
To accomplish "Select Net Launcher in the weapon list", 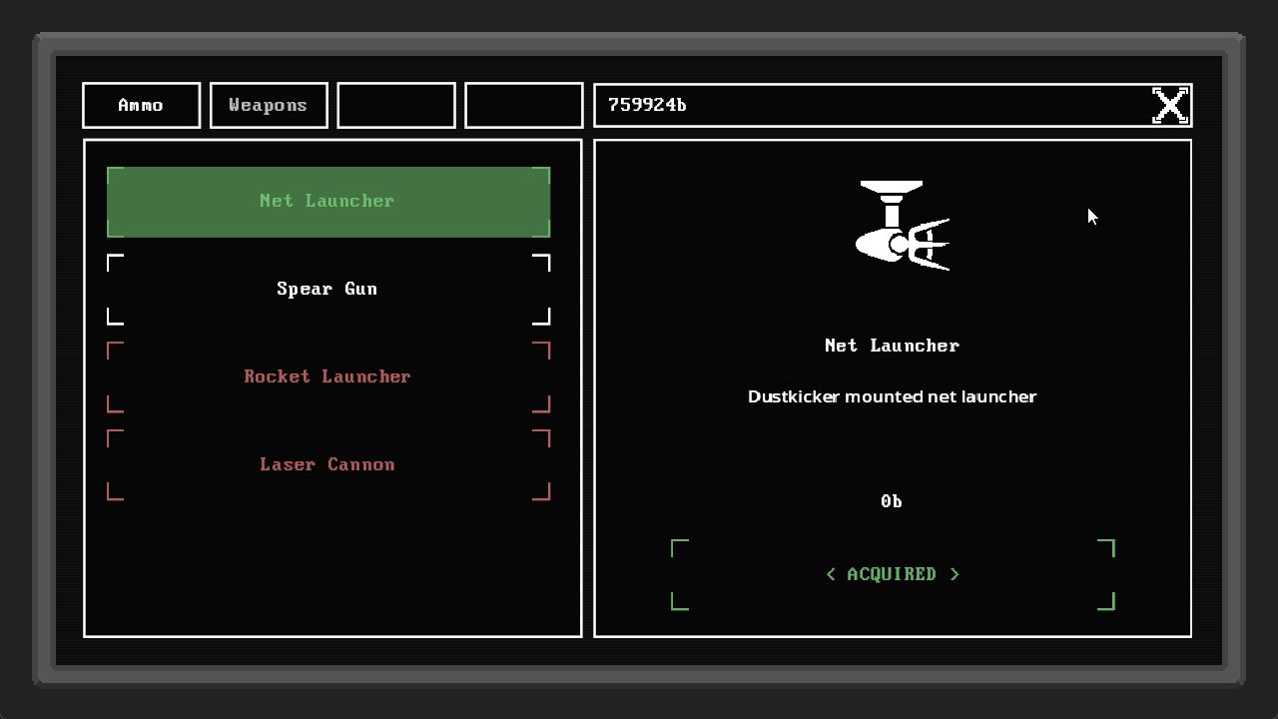I will point(327,201).
